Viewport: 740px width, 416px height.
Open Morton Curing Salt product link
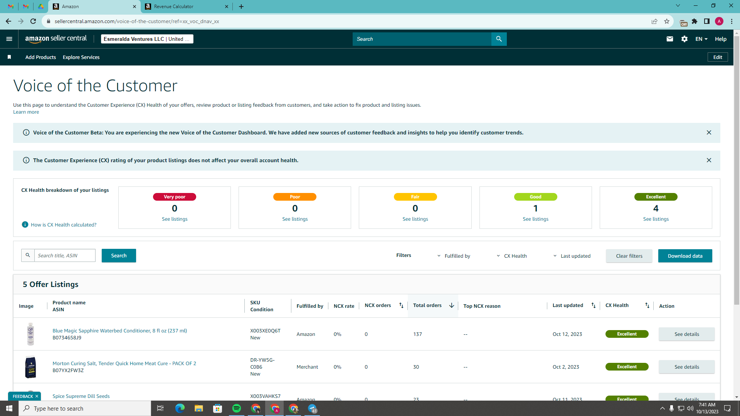[x=124, y=363]
